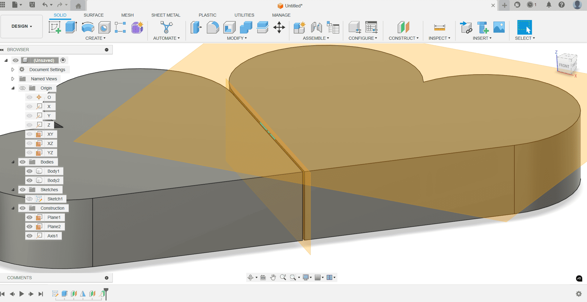587x302 pixels.
Task: Hide Plane1 construction plane
Action: (x=30, y=217)
